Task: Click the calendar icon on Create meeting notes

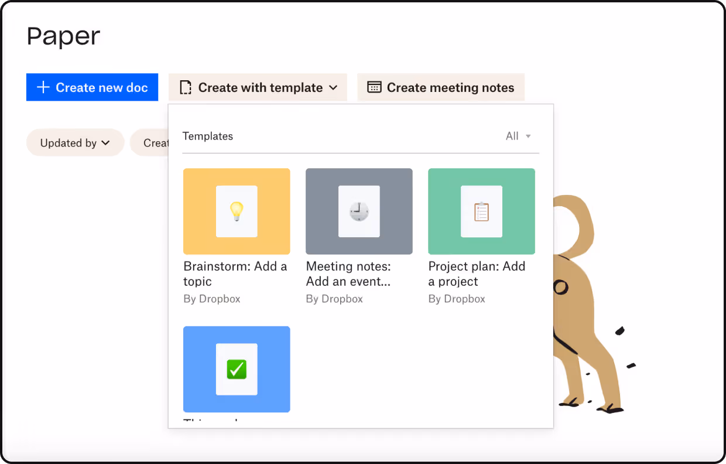Action: (x=374, y=87)
